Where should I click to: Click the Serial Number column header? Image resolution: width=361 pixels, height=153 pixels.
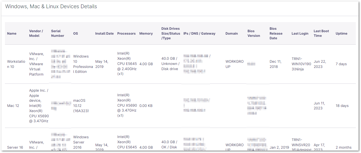pyautogui.click(x=58, y=33)
